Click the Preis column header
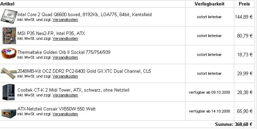The width and height of the screenshot is (257, 129). 244,4
